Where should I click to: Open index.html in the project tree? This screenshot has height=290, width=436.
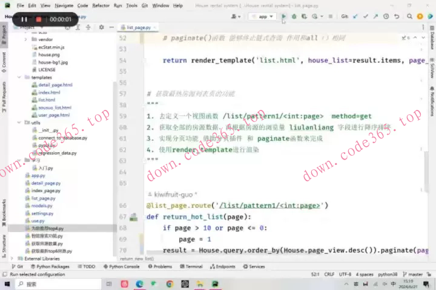coord(49,92)
